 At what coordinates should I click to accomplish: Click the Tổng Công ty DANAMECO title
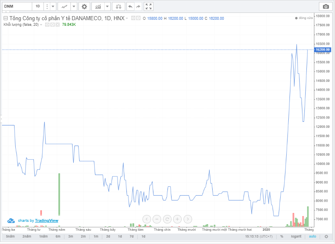67,19
